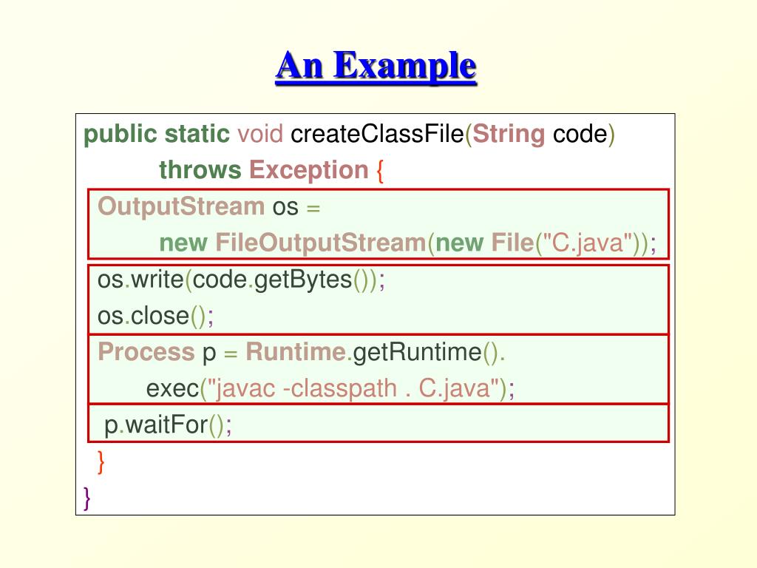Click the 'os.write(code.getBytes());' line
Viewport: 757px width, 568px height.
click(242, 280)
